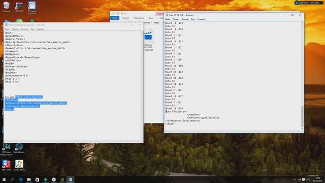Click the highlighted </KeyDown> line in left Notepad
The width and height of the screenshot is (325, 183).
11,100
